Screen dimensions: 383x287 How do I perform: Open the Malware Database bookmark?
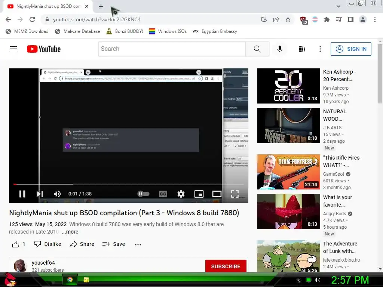click(78, 31)
